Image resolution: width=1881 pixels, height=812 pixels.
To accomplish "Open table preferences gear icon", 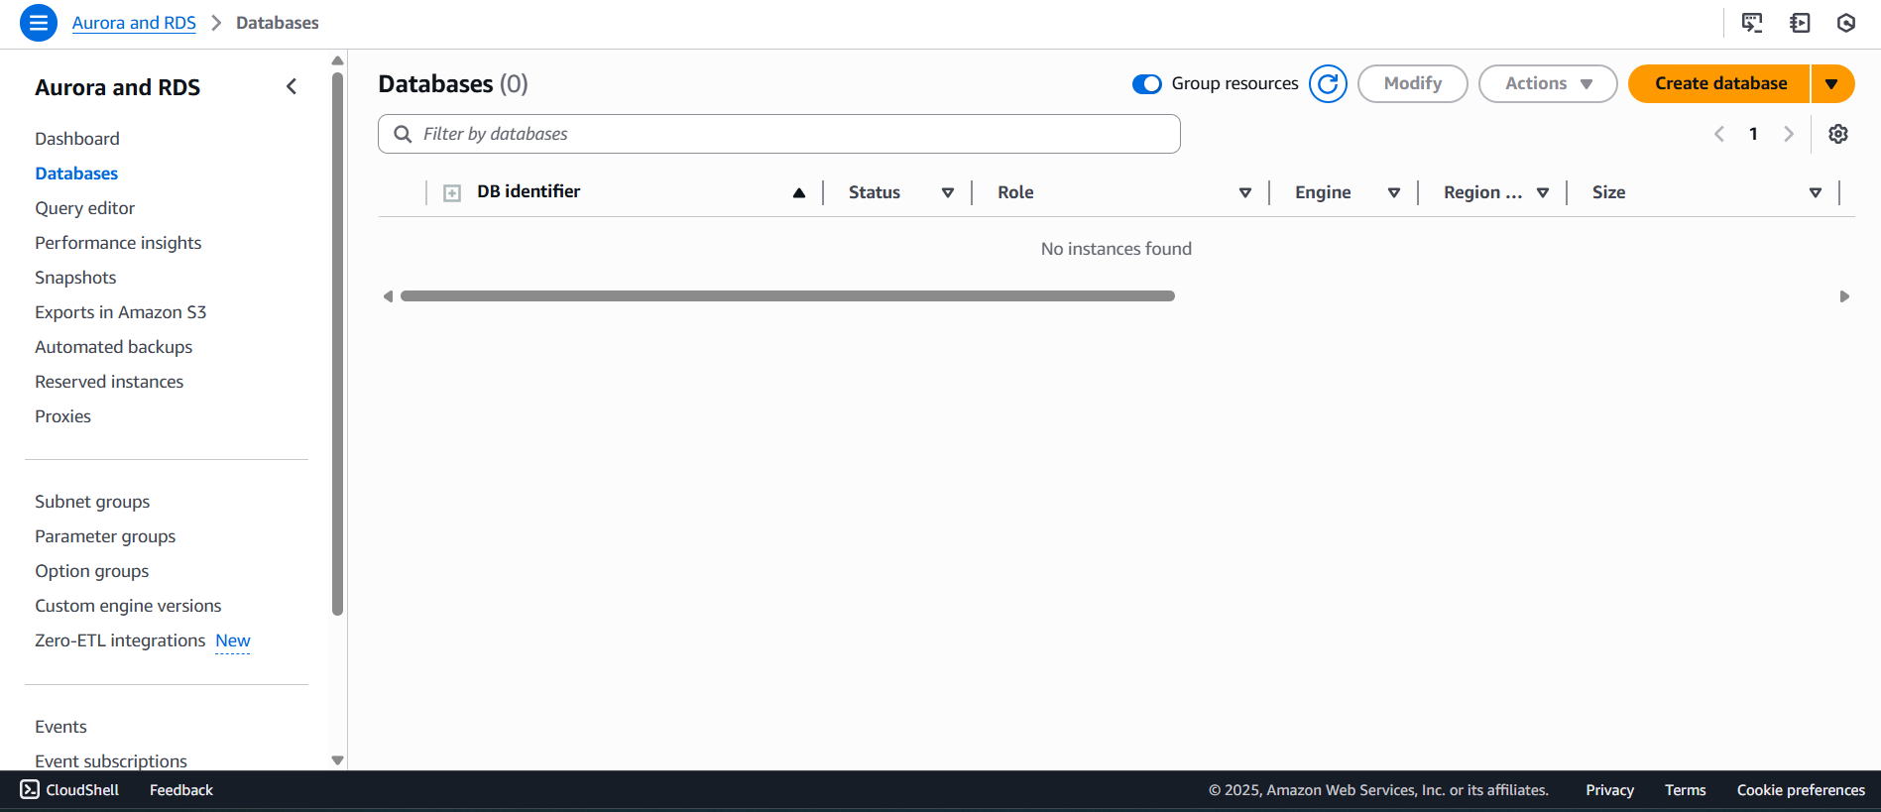I will [1838, 134].
